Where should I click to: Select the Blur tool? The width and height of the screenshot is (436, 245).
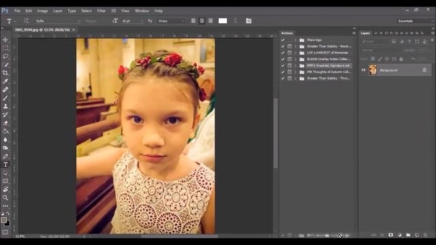click(x=5, y=140)
